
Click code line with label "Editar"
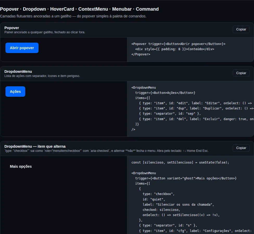point(195,103)
